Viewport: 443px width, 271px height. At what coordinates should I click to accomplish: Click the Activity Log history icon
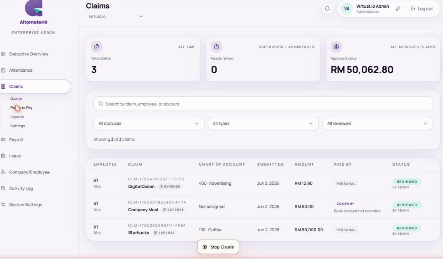coord(3,188)
